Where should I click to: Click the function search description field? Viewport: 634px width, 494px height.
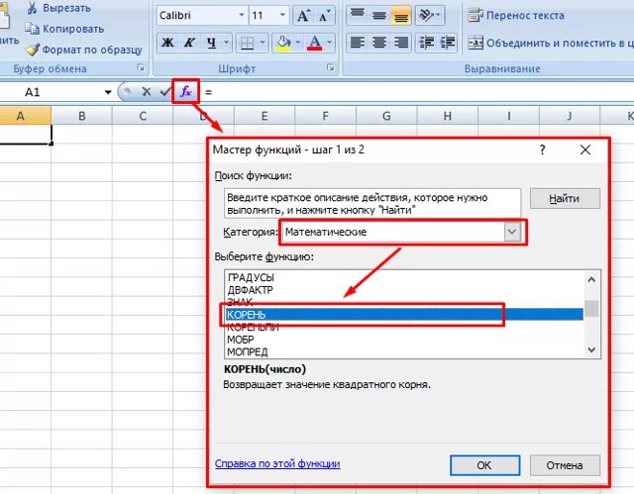pyautogui.click(x=372, y=204)
